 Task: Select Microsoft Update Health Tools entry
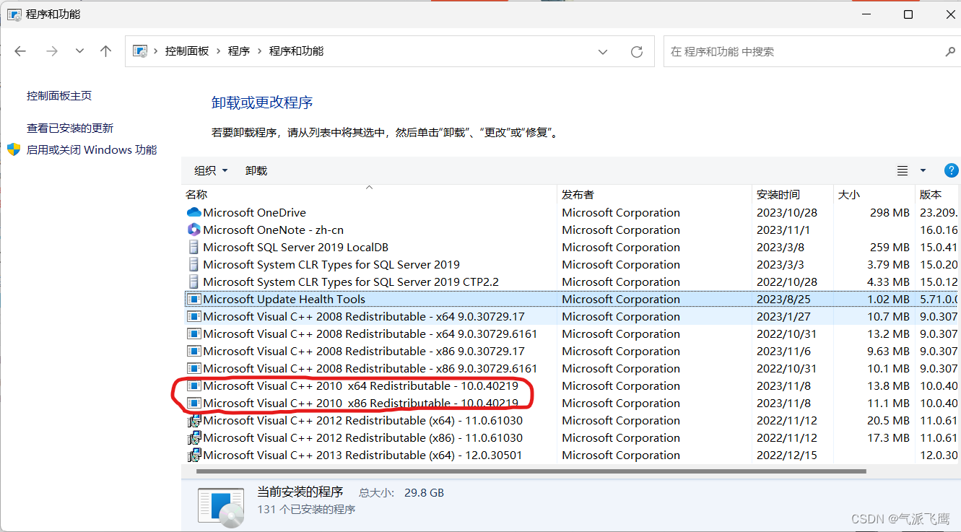[x=284, y=299]
